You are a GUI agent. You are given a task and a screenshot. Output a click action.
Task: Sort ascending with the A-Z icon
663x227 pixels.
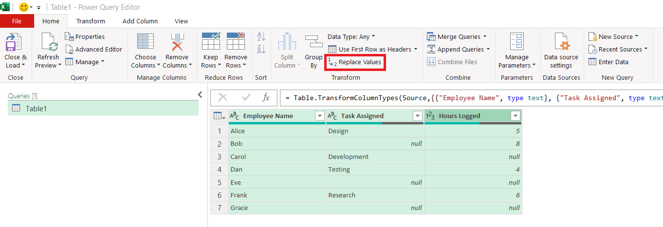point(261,37)
